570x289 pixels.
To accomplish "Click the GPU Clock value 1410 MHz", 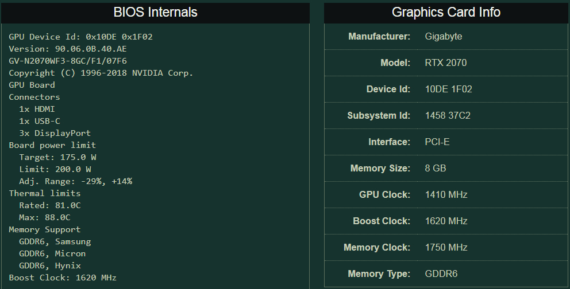I will click(x=446, y=195).
